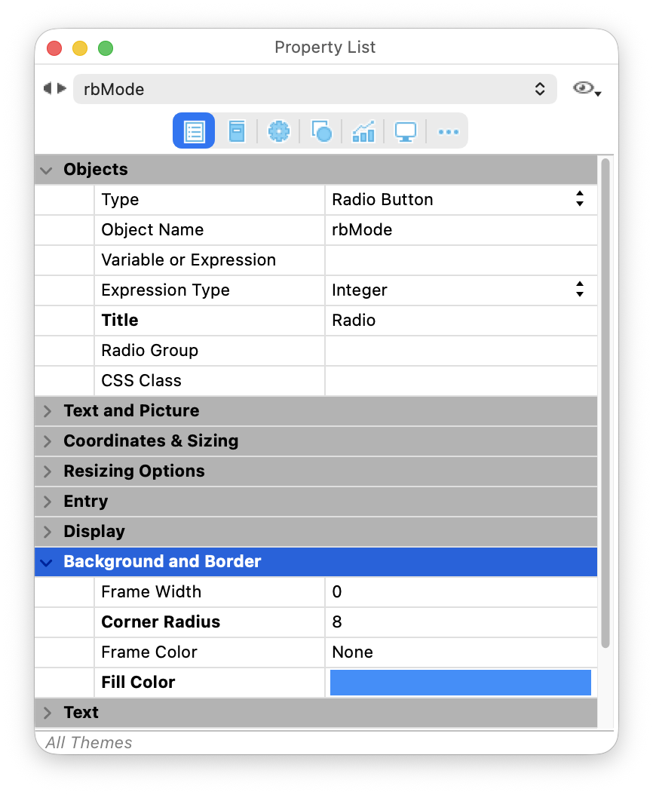Select the bar chart toolbar icon
653x795 pixels.
coord(363,131)
